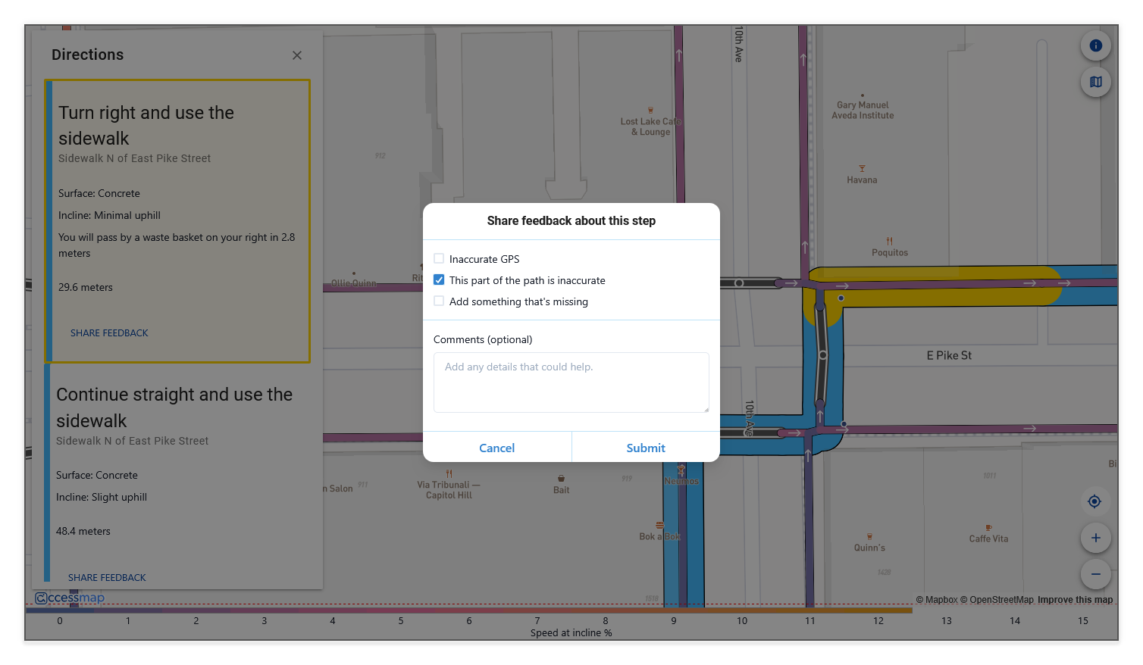Click Share Feedback under Continue straight step
1143x665 pixels.
[x=107, y=577]
